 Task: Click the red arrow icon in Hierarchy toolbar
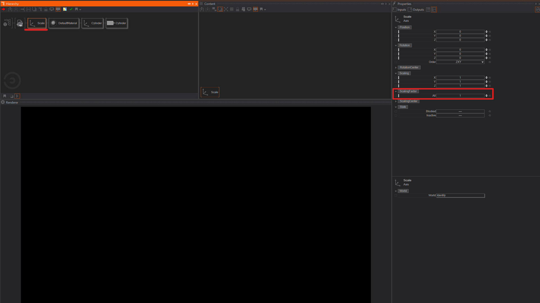click(x=3, y=9)
